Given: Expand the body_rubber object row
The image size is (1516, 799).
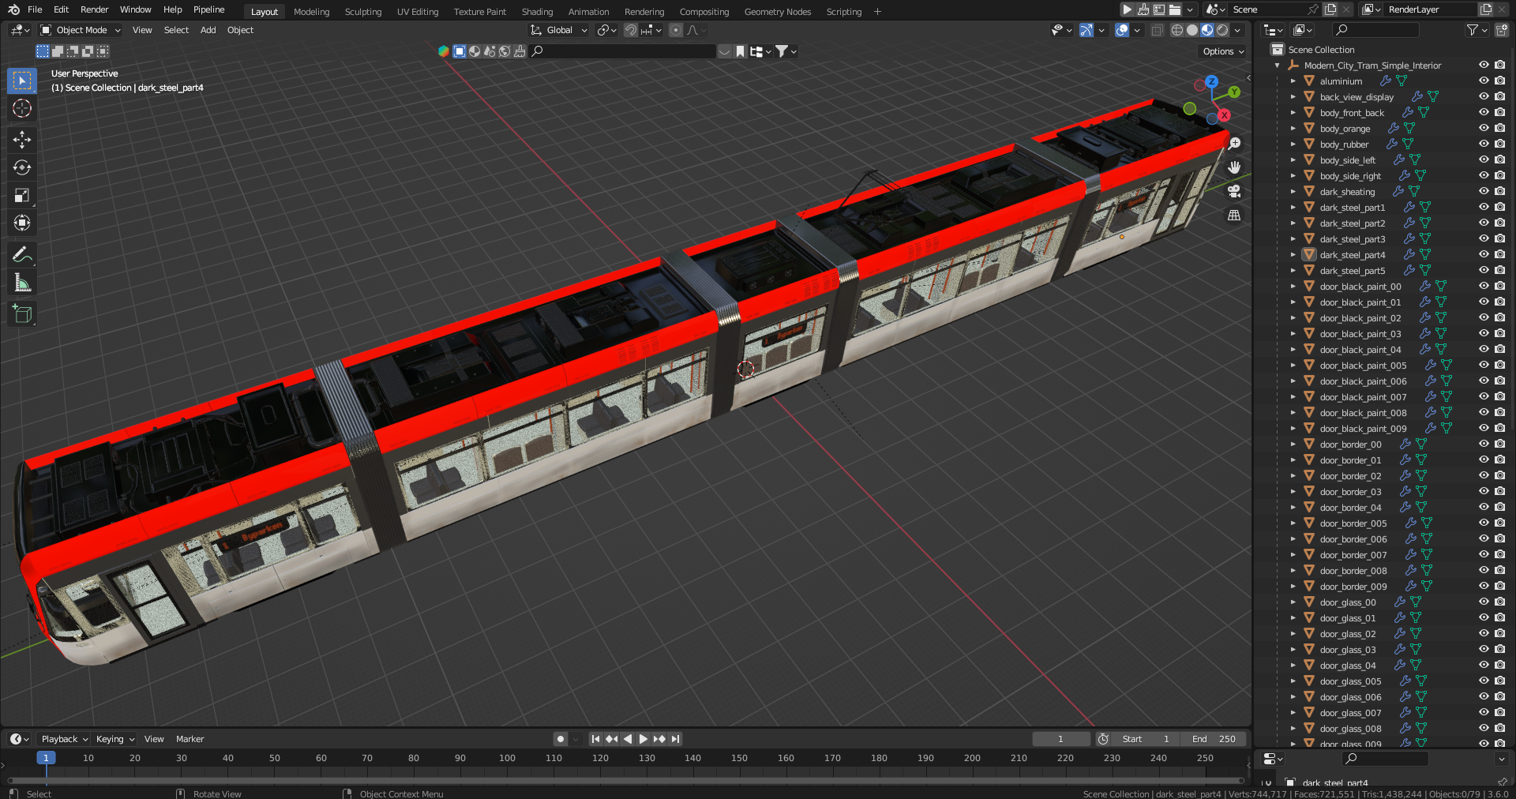Looking at the screenshot, I should tap(1293, 144).
